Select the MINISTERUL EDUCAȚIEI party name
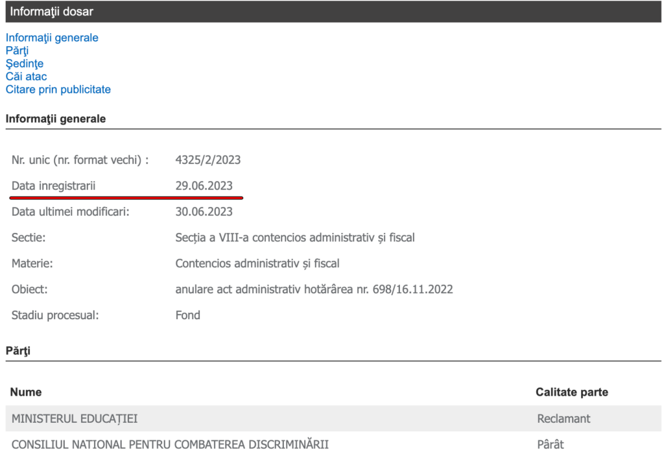The image size is (664, 465). pos(75,419)
